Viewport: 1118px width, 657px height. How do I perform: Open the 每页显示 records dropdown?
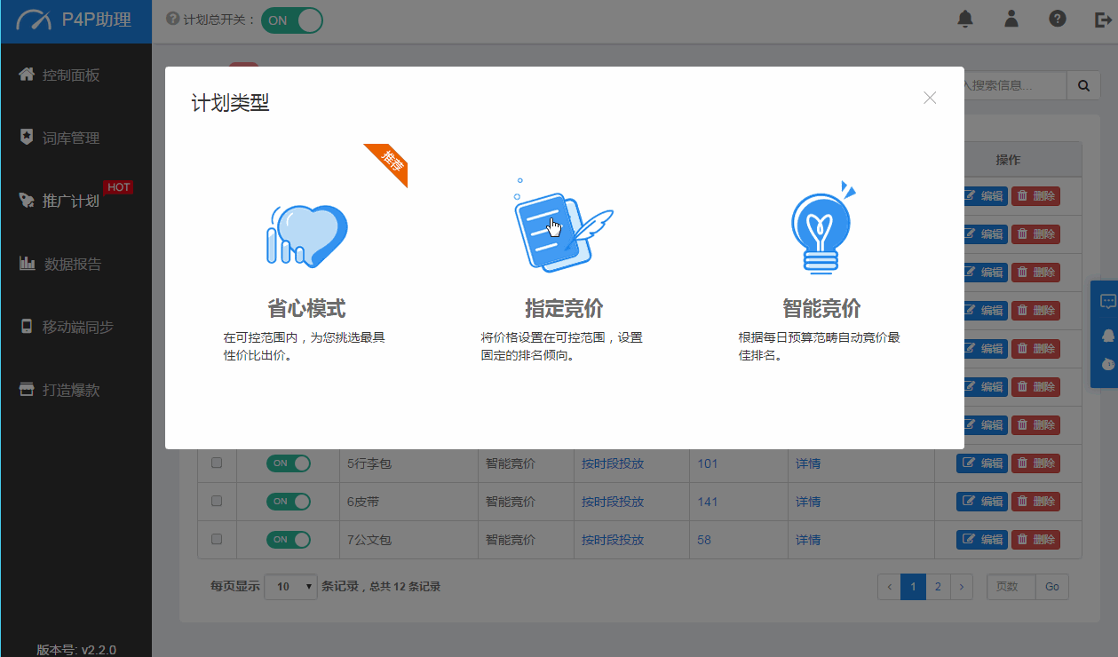(x=290, y=587)
